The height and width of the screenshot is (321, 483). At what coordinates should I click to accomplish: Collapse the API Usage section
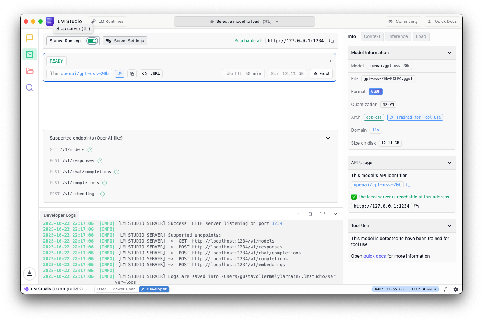tap(449, 163)
